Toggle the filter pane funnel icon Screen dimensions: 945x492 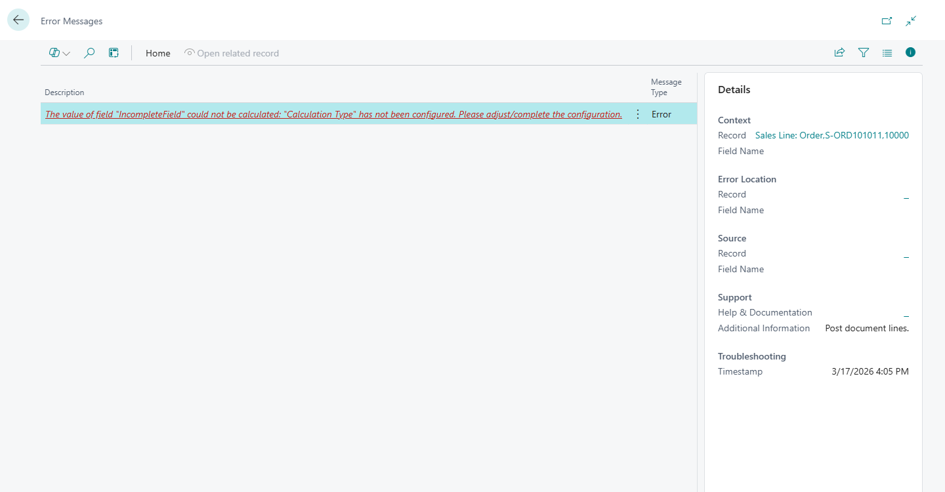[x=864, y=52]
